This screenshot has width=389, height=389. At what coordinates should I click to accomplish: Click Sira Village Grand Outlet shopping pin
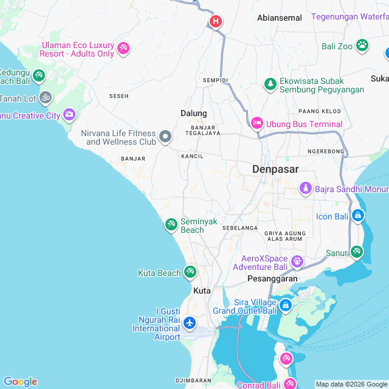[286, 305]
